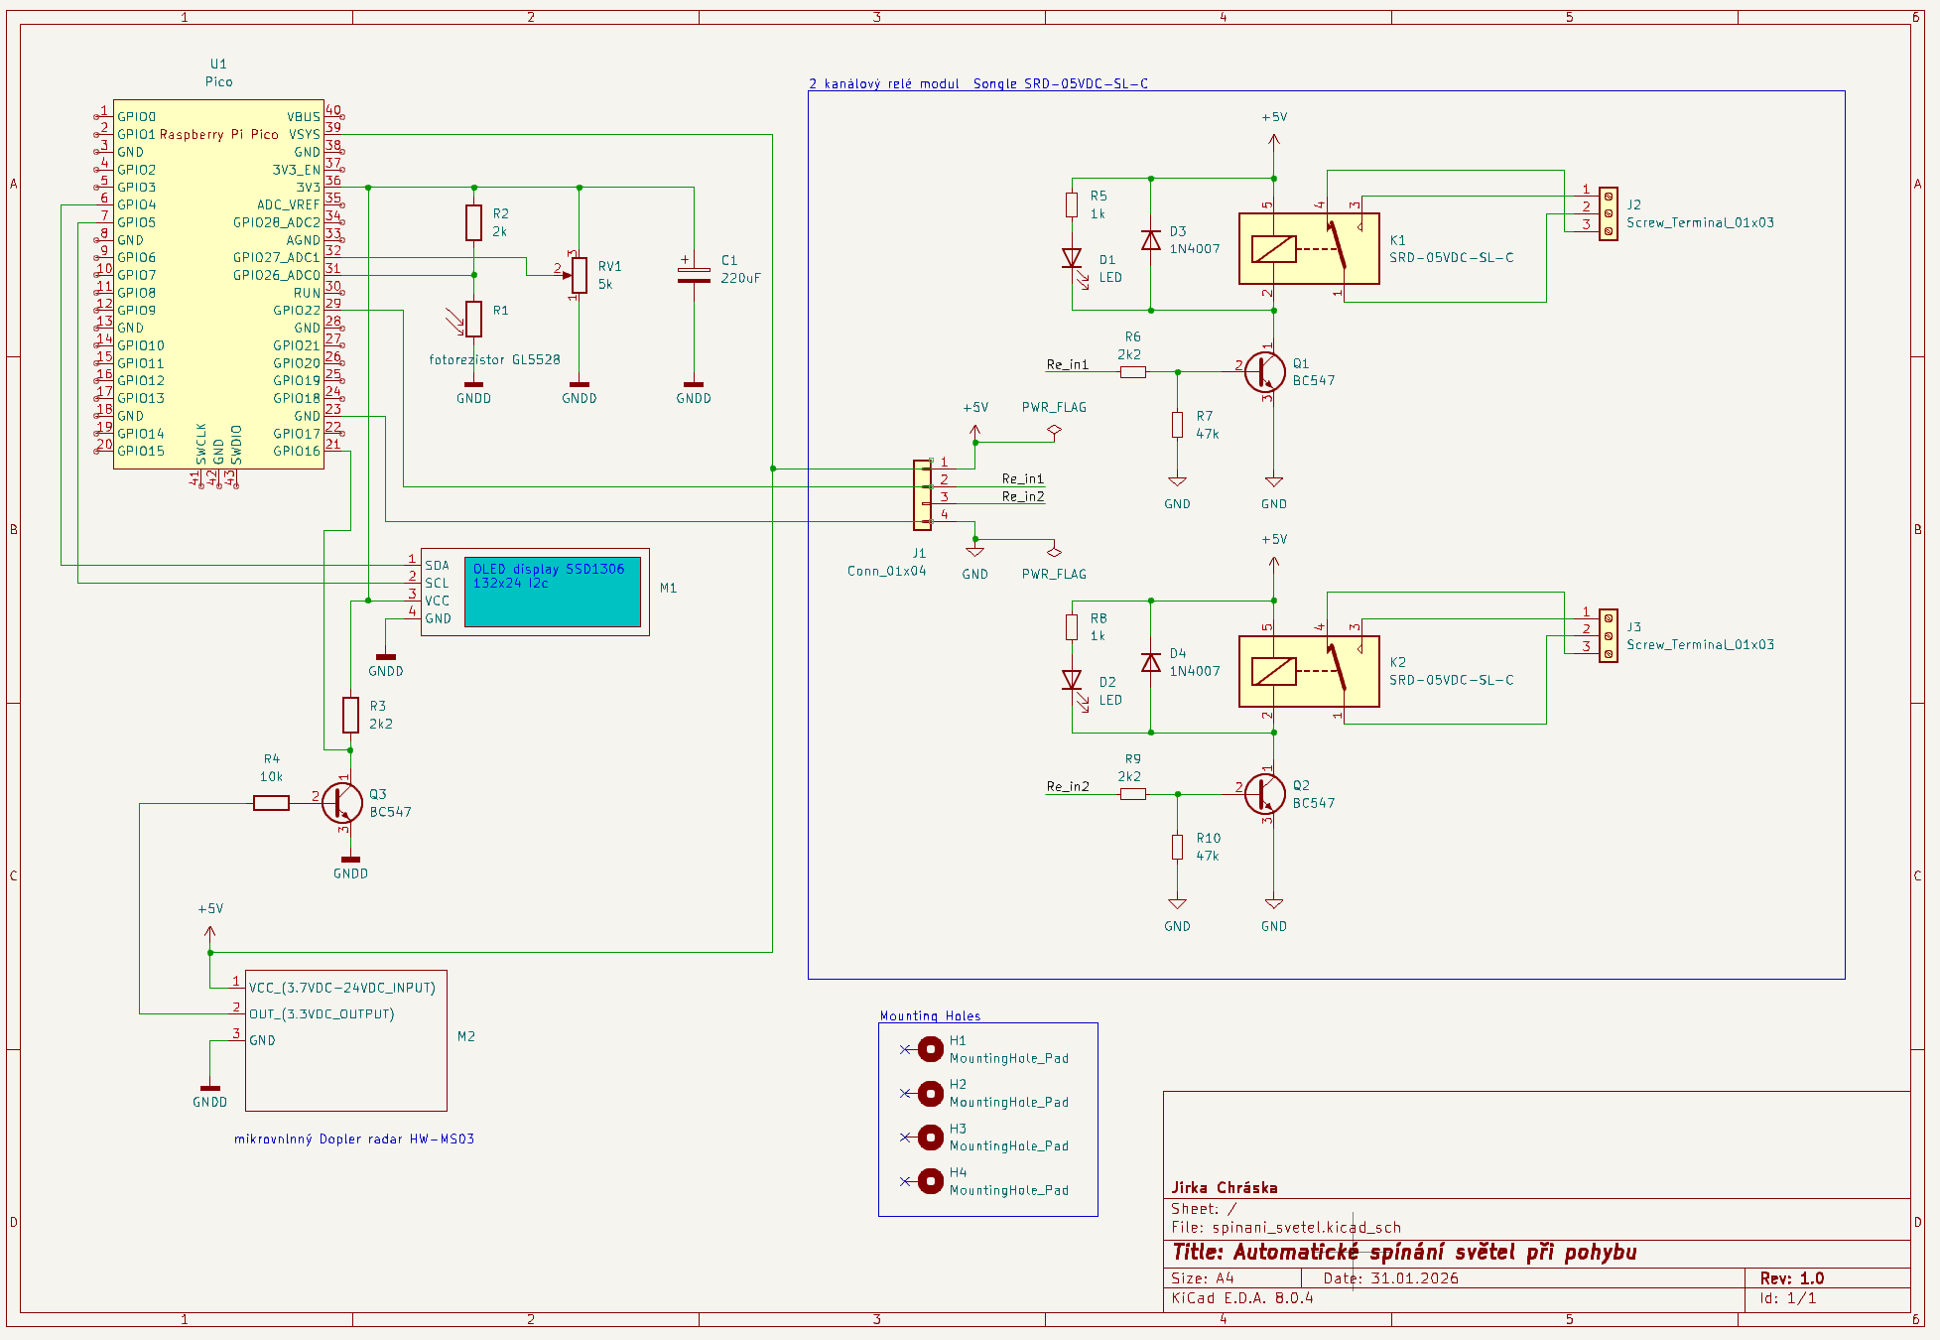The image size is (1940, 1340).
Task: Select the OLED display SSD1306 block M1
Action: tap(554, 593)
